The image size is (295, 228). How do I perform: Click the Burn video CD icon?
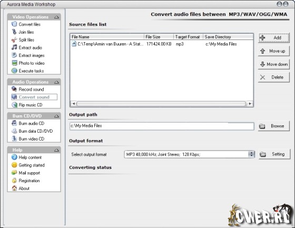(x=14, y=138)
